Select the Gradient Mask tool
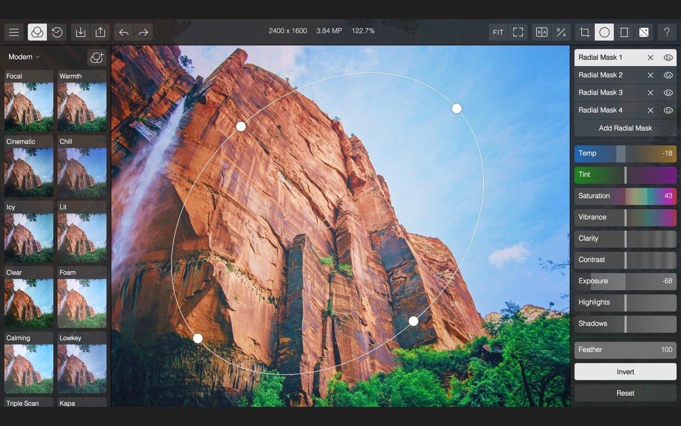 (624, 32)
